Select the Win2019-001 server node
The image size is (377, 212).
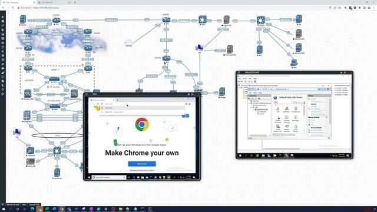[x=299, y=34]
